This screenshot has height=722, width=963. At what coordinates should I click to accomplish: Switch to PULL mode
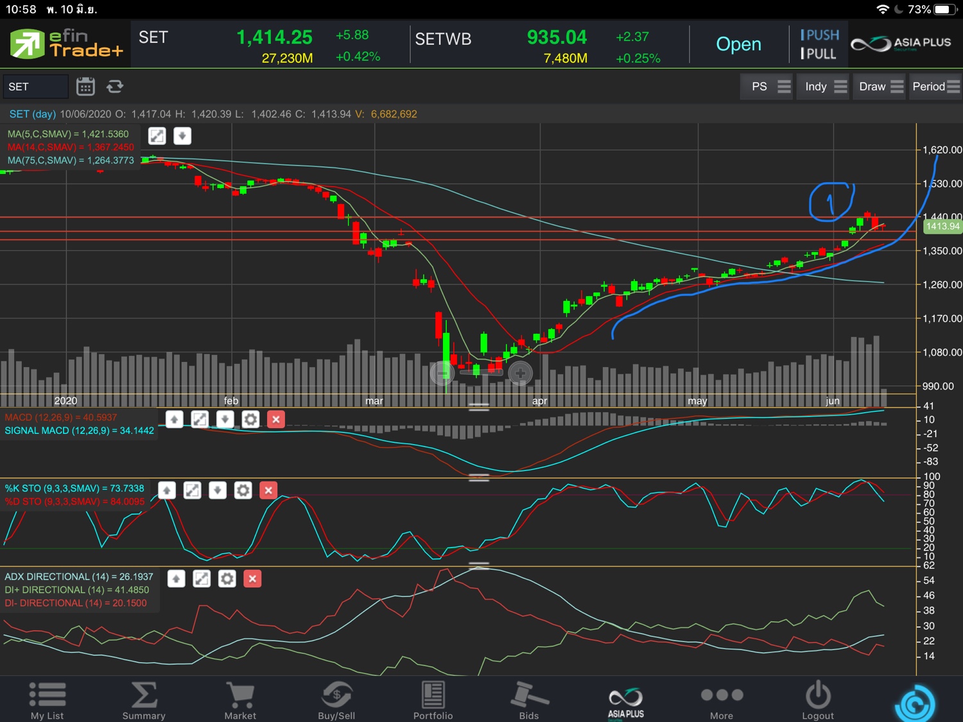(819, 54)
